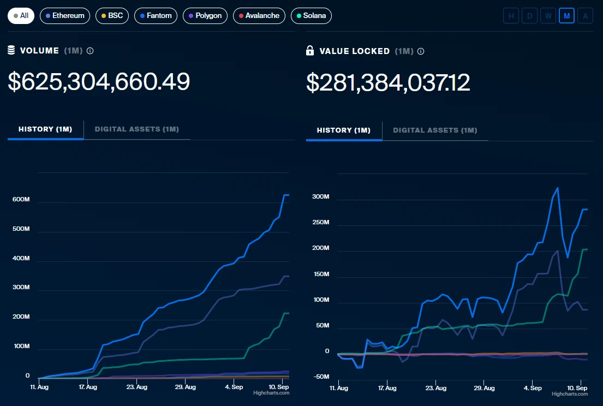The height and width of the screenshot is (406, 603).
Task: Click the VOLUME heading text
Action: point(39,51)
